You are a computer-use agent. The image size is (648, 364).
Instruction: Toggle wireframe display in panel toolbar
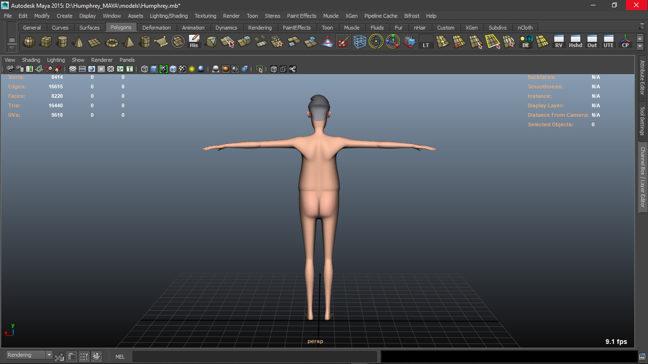tap(144, 69)
